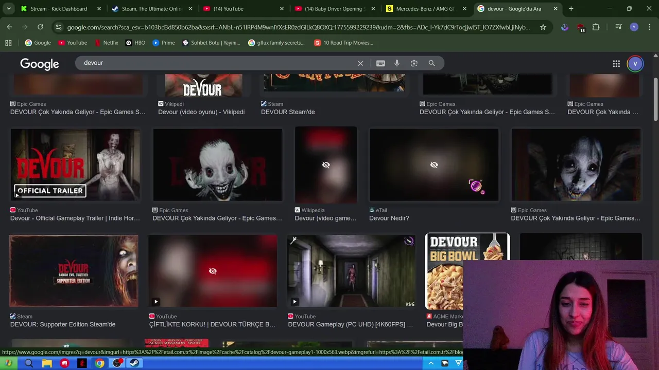Open 10 Road Trip Movies bookmark
Screen dimensions: 659x370
point(343,43)
